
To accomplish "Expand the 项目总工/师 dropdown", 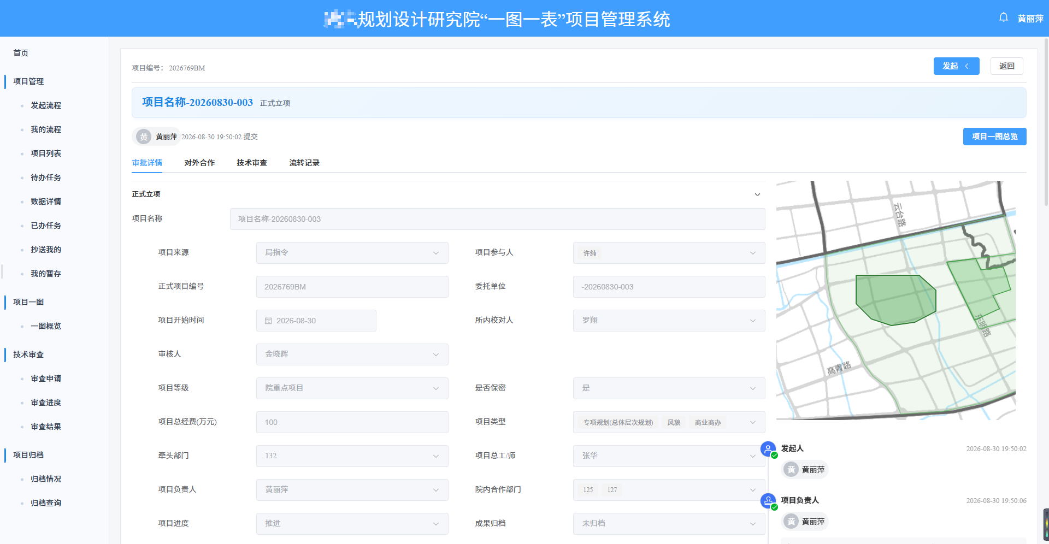I will click(x=669, y=456).
